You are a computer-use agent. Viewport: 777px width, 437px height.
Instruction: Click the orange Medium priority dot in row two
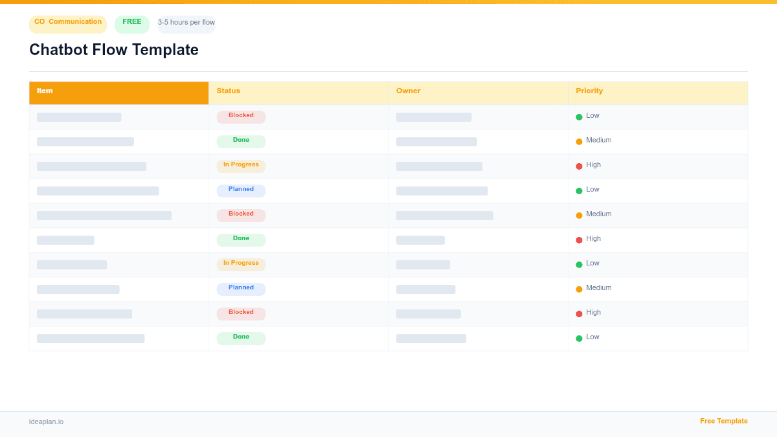coord(580,140)
